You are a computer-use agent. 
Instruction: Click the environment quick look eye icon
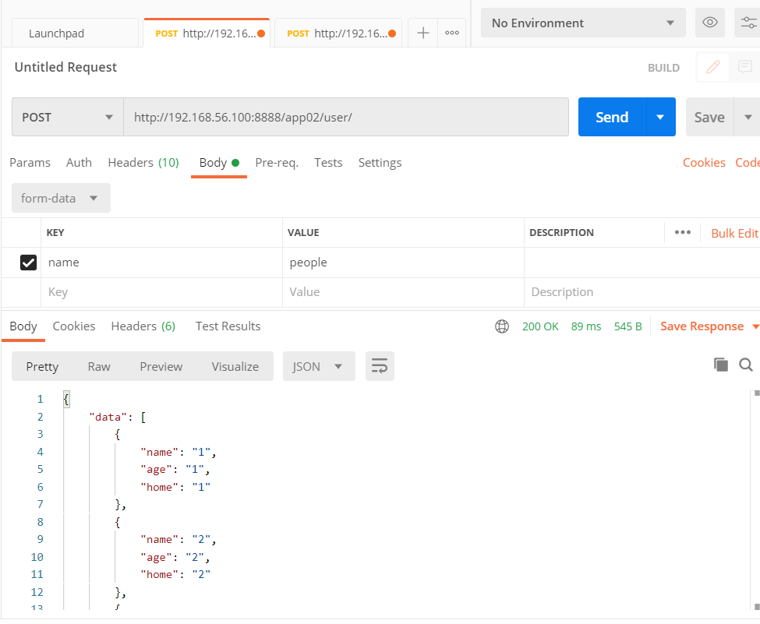pos(709,23)
